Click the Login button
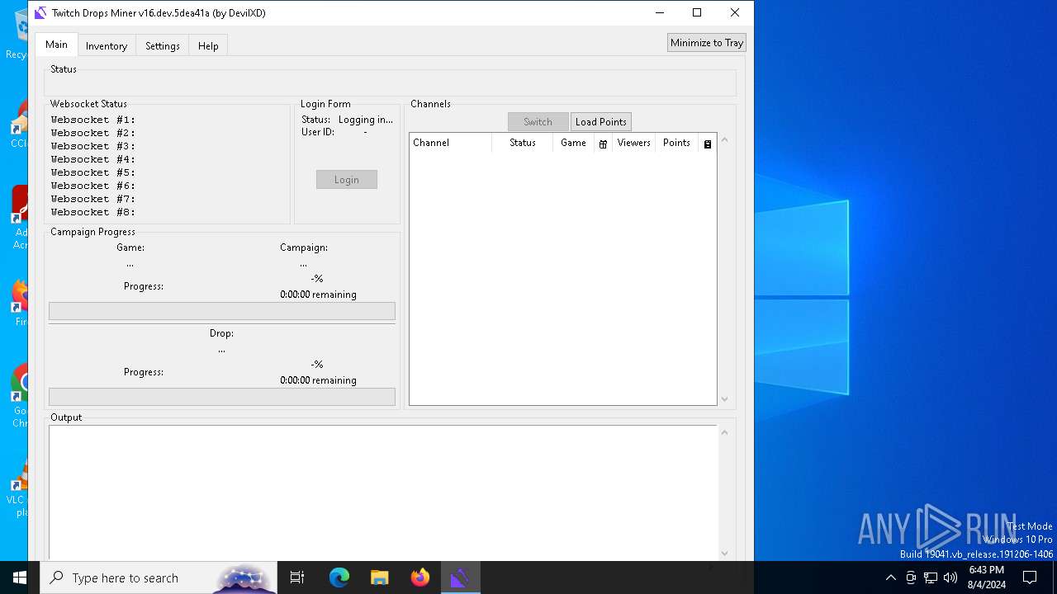 coord(347,180)
